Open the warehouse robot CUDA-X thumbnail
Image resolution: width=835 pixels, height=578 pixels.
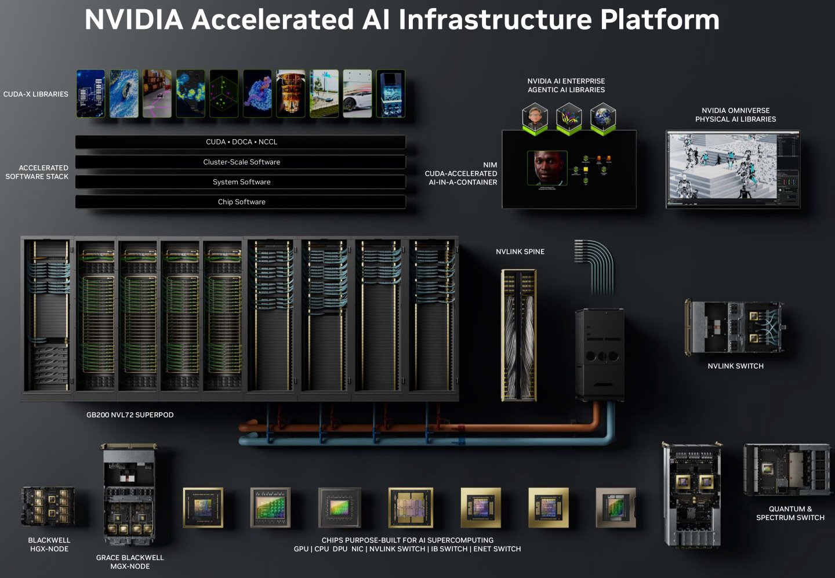coord(157,94)
